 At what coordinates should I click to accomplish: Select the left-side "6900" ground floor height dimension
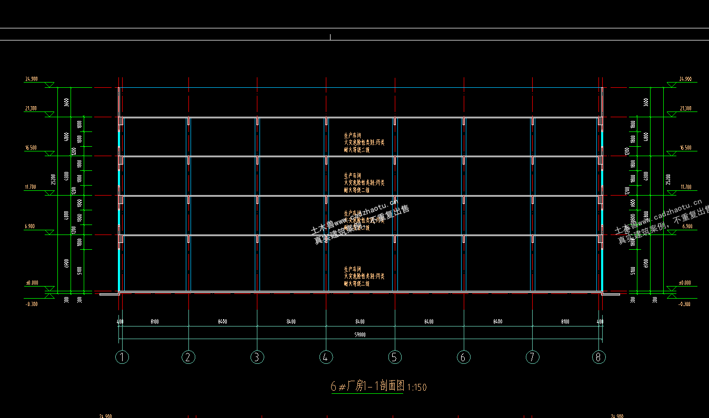point(66,263)
